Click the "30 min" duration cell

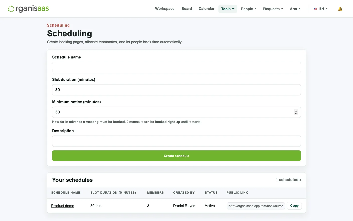pos(96,206)
